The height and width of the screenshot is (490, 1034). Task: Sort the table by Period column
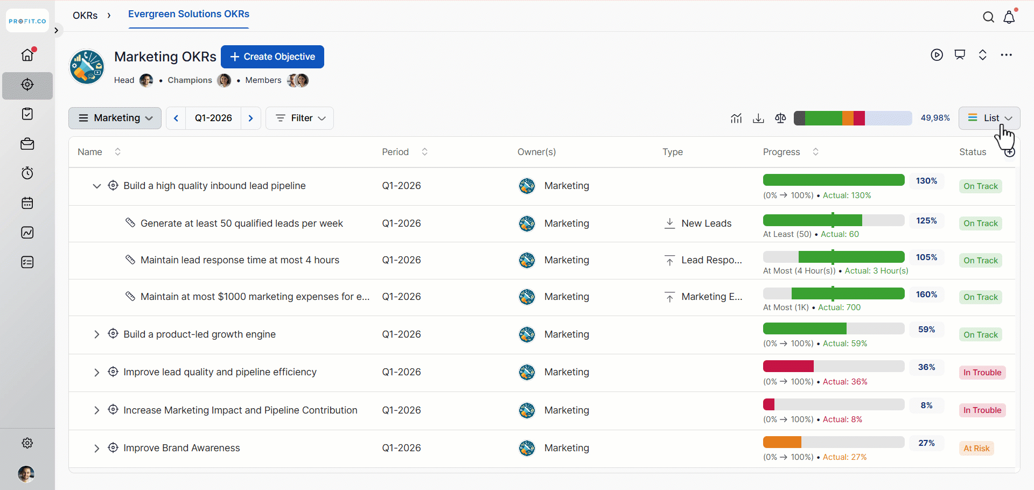click(424, 152)
